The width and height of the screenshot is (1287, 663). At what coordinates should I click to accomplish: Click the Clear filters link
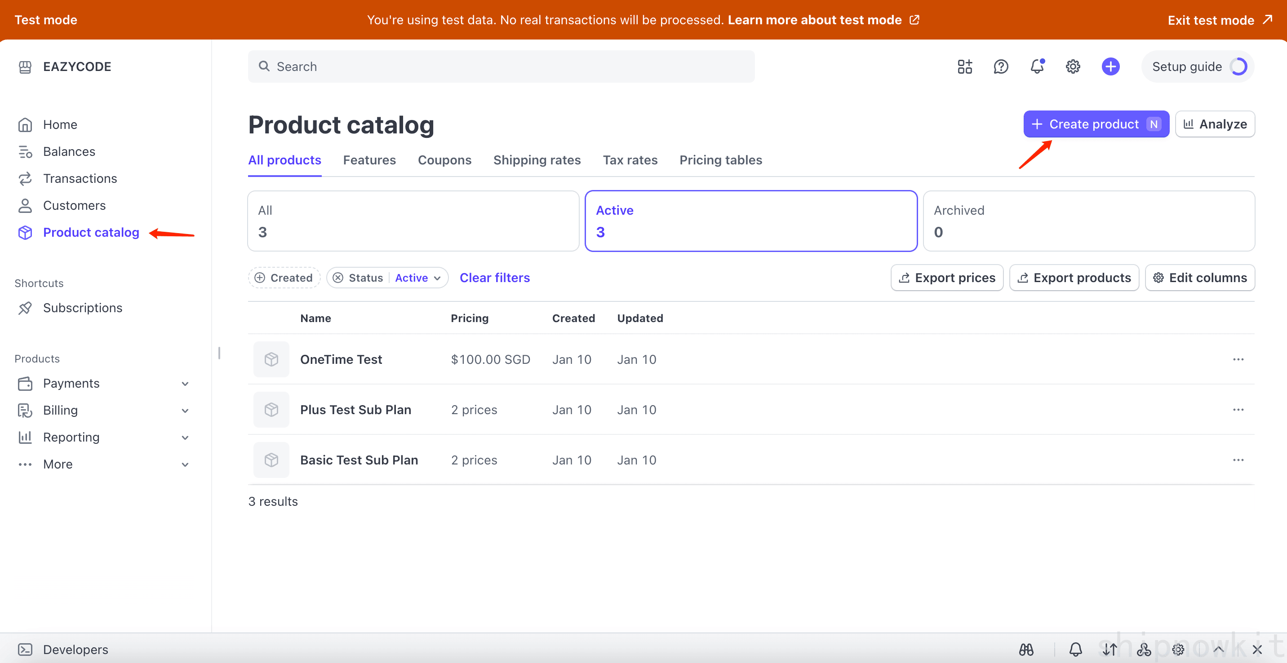(495, 278)
